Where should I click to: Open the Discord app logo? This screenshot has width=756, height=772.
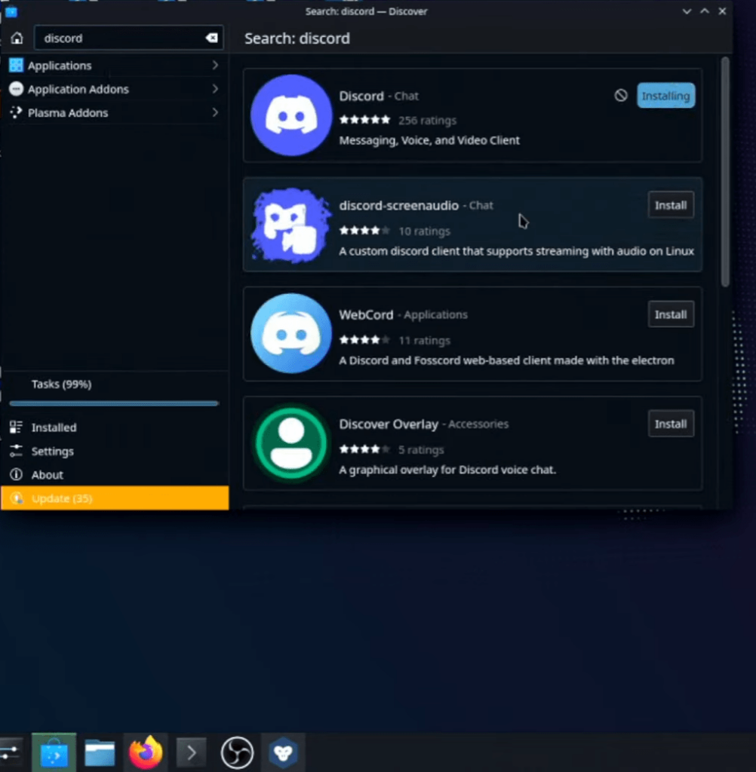click(x=290, y=115)
